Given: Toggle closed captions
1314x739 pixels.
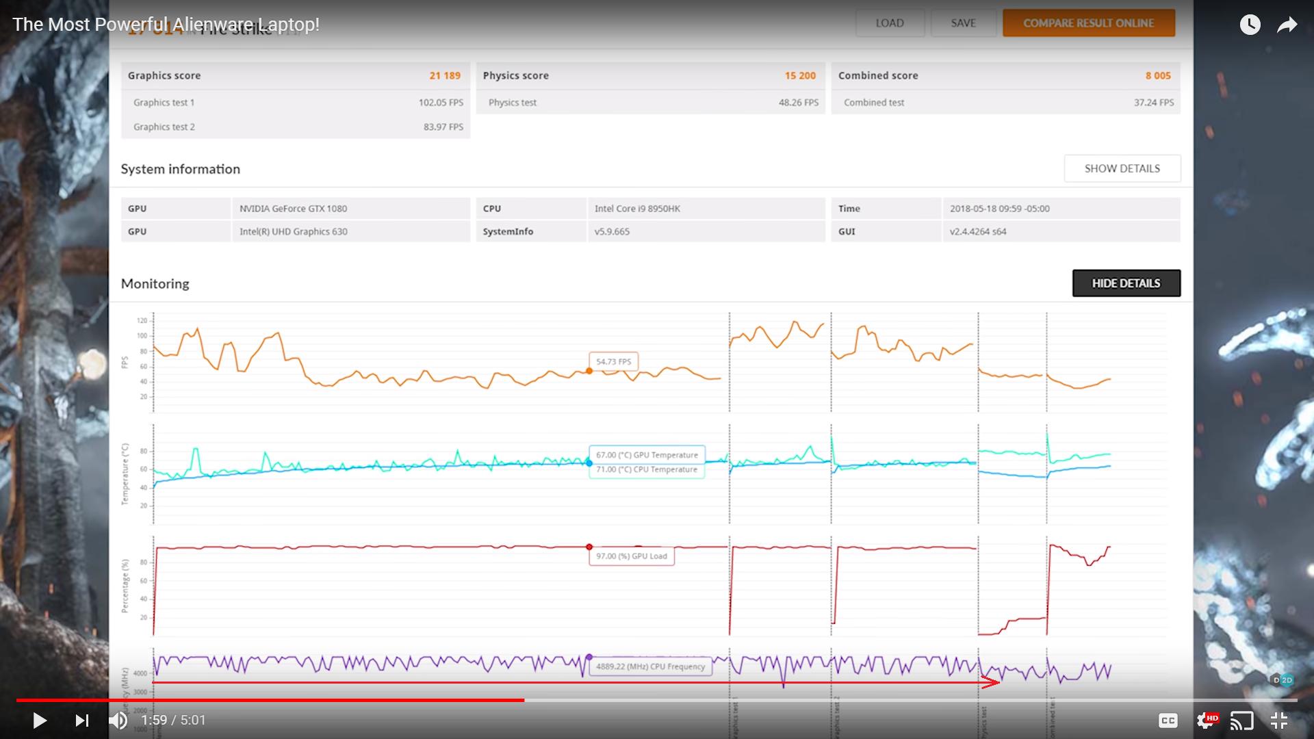Looking at the screenshot, I should (1168, 721).
